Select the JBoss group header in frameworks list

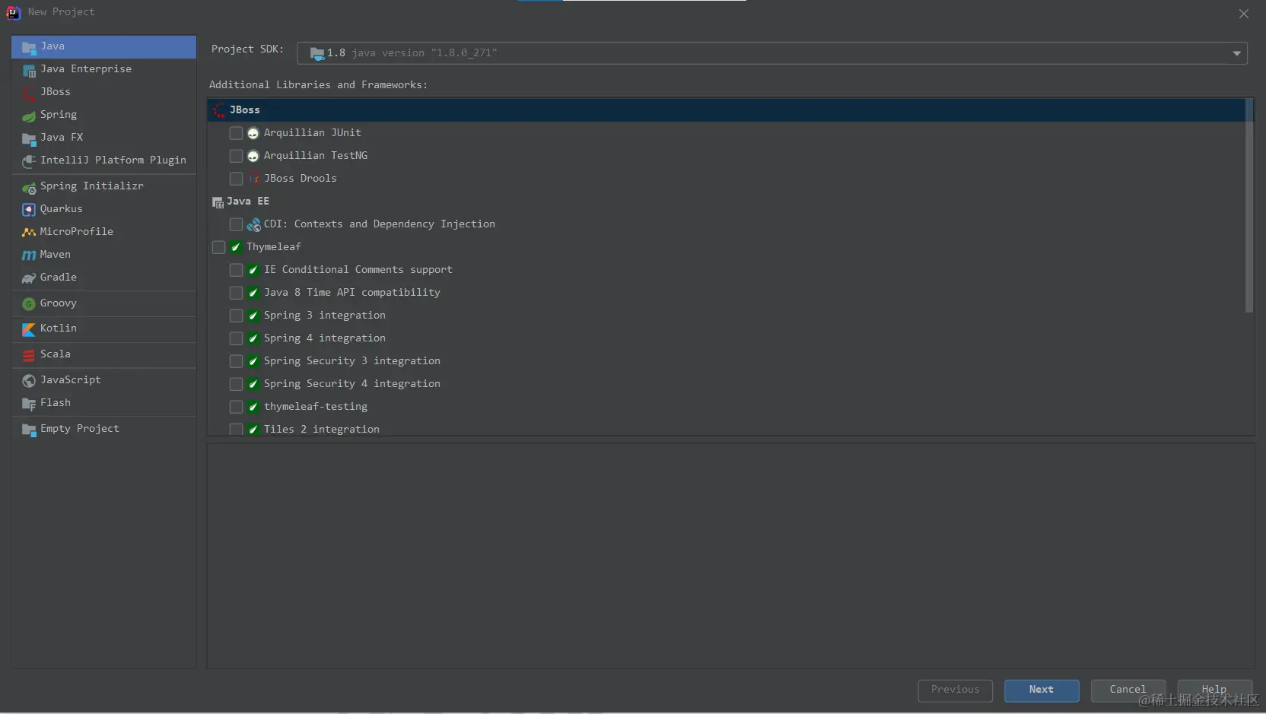tap(726, 110)
